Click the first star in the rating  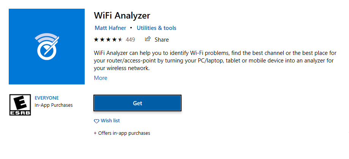coord(96,40)
